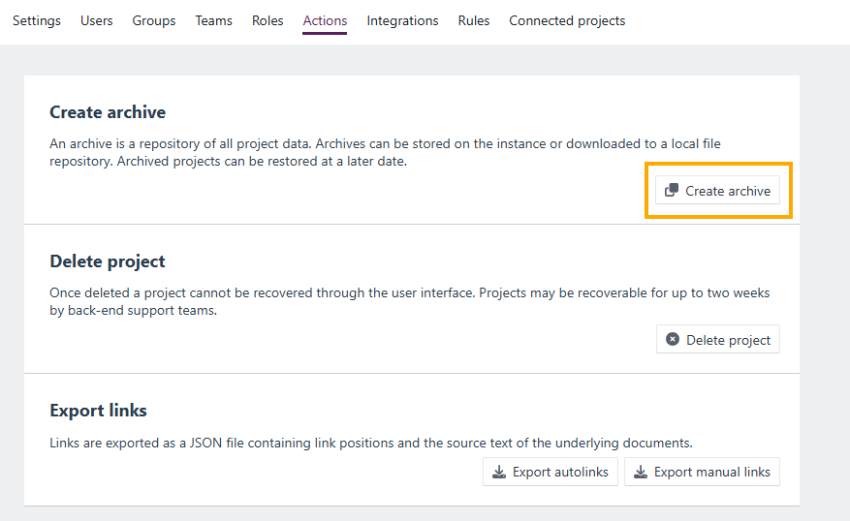Go to the Groups tab
850x521 pixels.
tap(154, 20)
